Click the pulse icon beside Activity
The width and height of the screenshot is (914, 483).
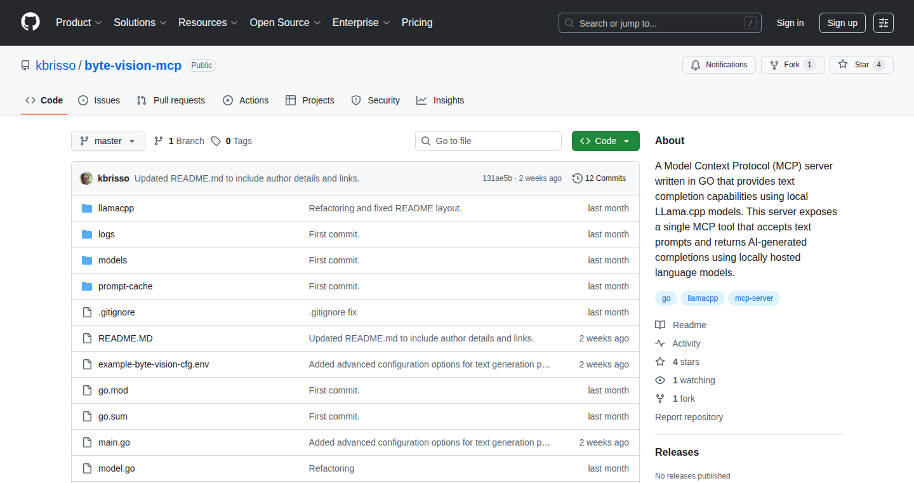[x=660, y=343]
